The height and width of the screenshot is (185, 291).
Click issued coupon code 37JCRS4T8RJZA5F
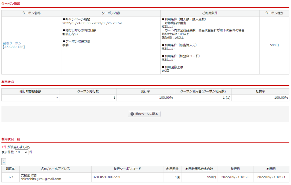tap(107, 177)
